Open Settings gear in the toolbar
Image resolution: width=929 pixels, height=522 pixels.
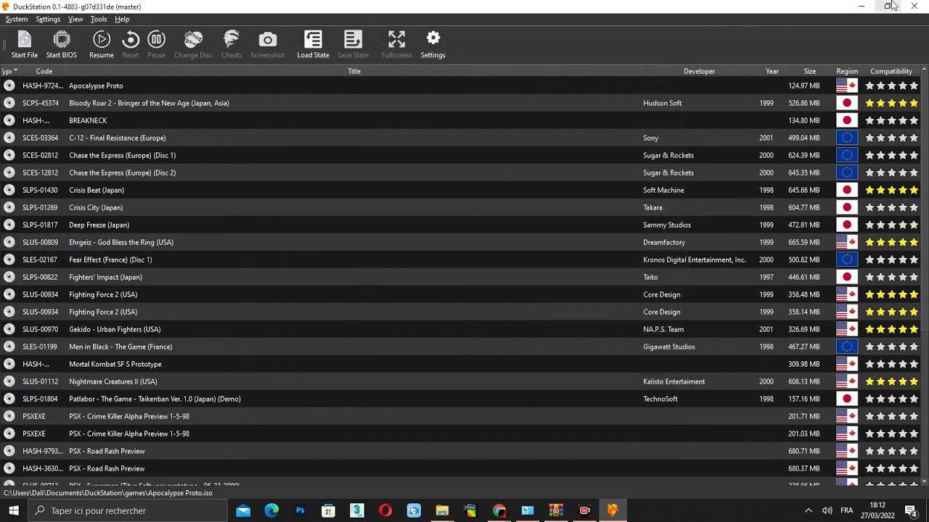(x=433, y=45)
